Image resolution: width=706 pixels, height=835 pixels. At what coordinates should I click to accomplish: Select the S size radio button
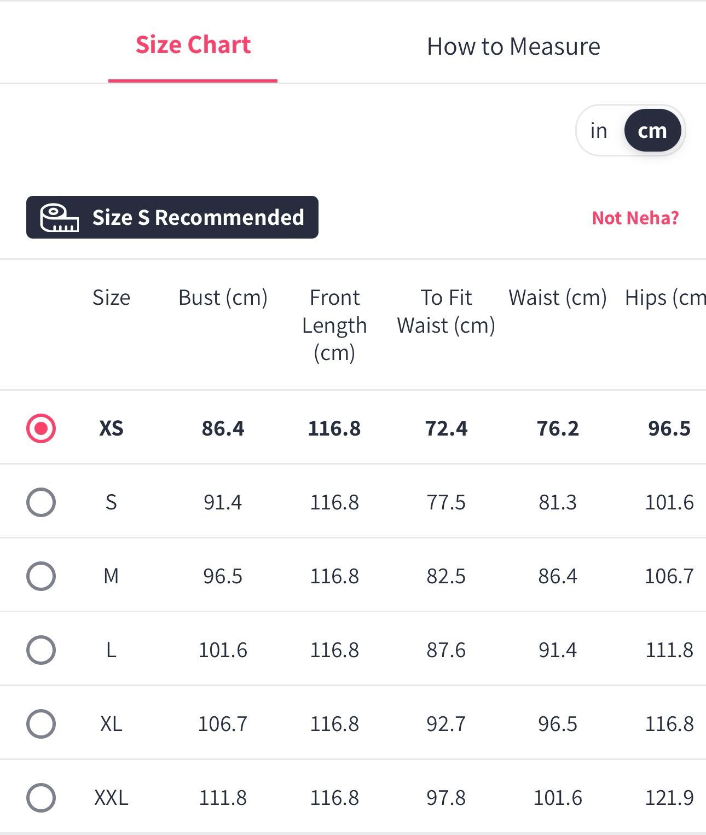click(x=41, y=502)
